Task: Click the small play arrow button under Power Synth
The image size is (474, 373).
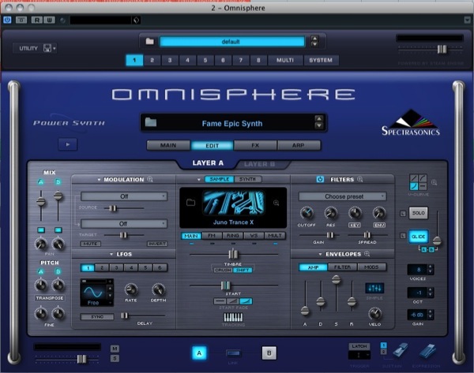Action: tap(68, 144)
